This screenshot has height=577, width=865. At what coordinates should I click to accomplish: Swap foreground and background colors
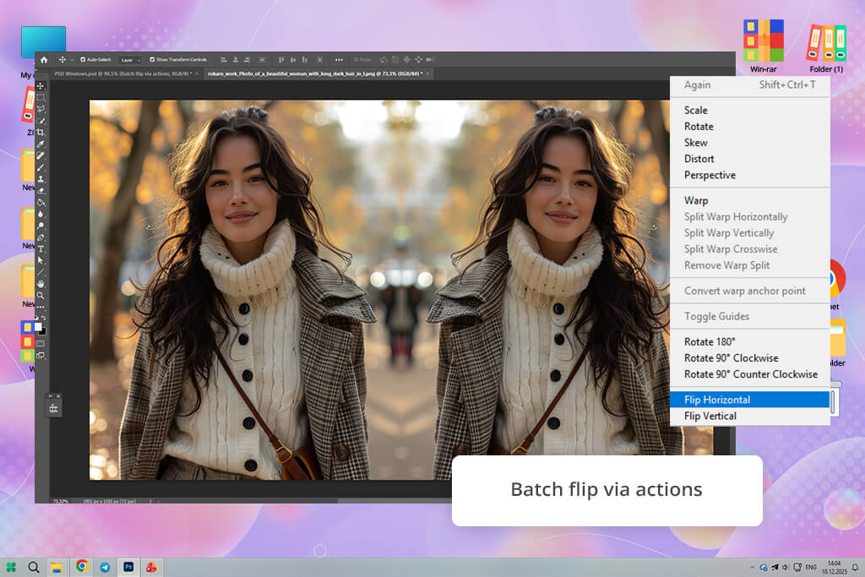44,318
